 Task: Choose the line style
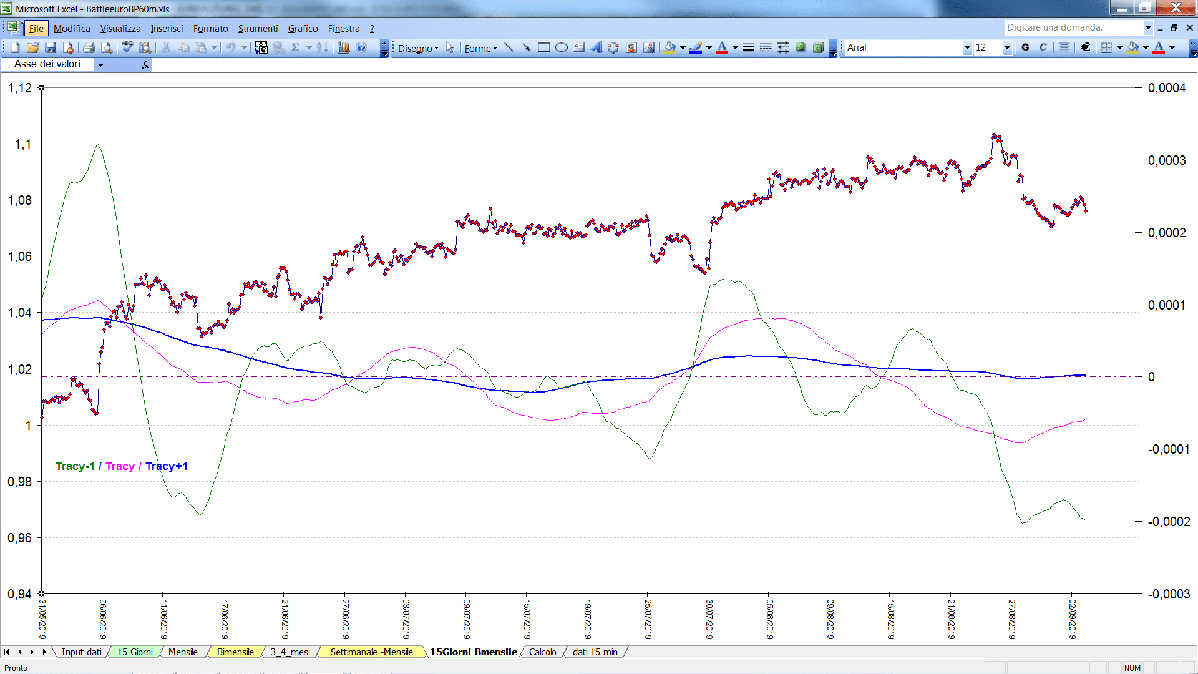pyautogui.click(x=748, y=47)
